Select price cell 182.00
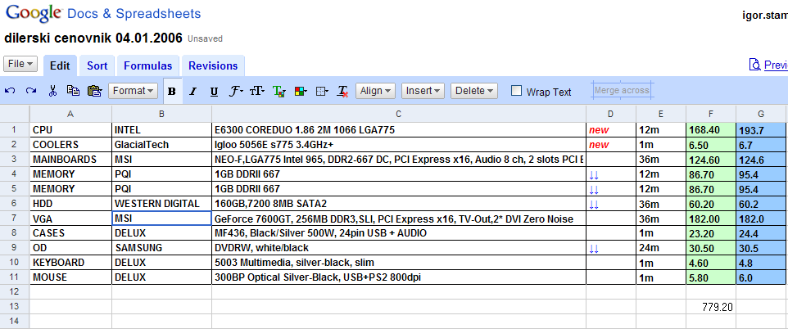This screenshot has height=329, width=788. coord(711,219)
